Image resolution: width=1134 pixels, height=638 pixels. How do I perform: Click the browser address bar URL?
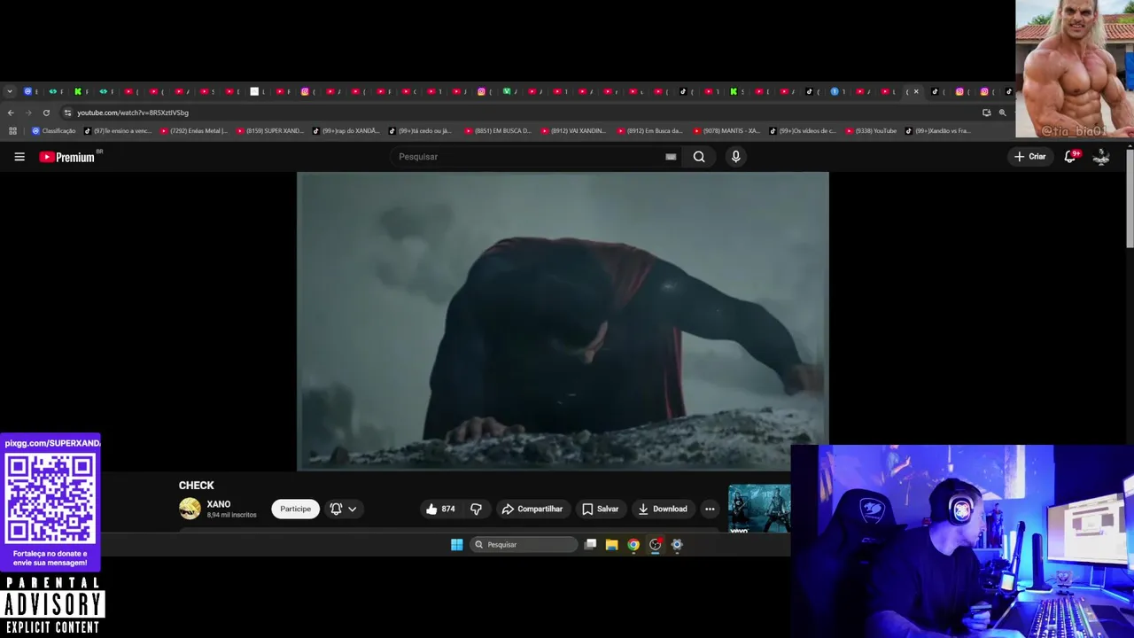pos(133,113)
